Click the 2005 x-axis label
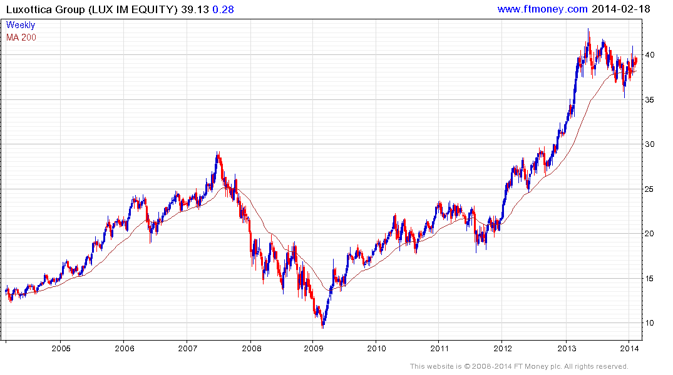Viewport: 673px width, 375px height. (x=61, y=348)
